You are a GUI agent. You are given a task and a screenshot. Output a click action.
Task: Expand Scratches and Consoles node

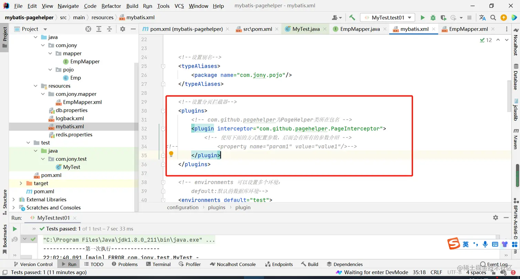click(x=14, y=208)
